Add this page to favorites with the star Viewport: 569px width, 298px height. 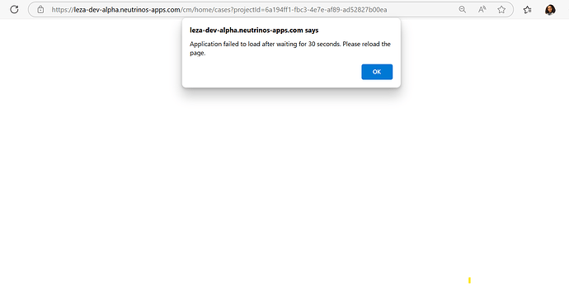[x=501, y=9]
